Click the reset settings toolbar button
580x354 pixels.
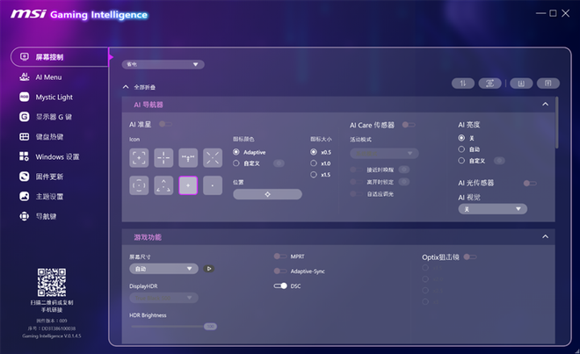click(x=489, y=83)
